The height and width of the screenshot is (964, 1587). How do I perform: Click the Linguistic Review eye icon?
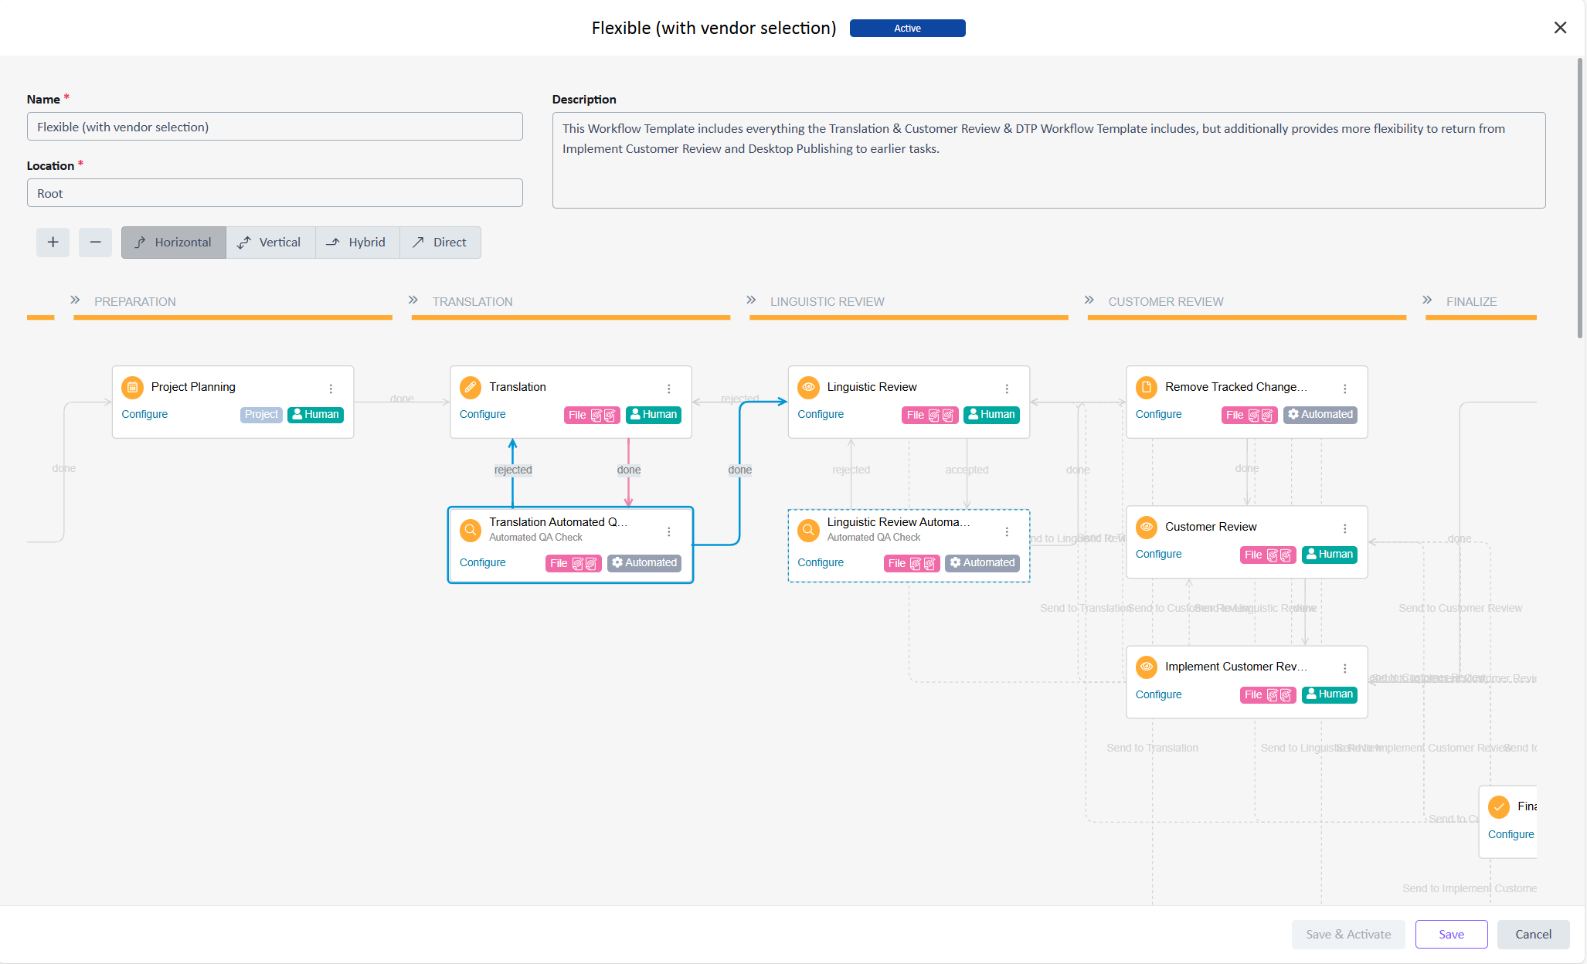808,387
